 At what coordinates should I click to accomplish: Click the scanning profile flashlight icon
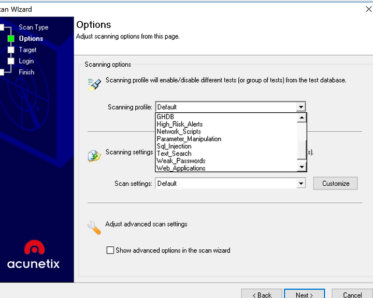click(94, 84)
